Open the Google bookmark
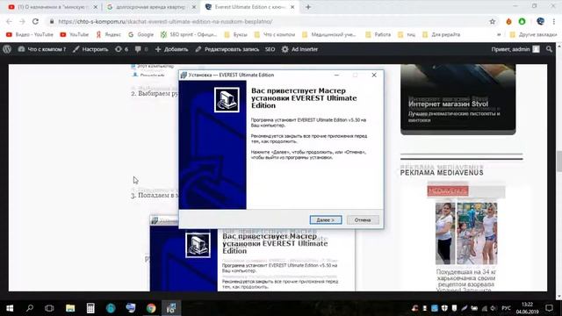 point(140,35)
